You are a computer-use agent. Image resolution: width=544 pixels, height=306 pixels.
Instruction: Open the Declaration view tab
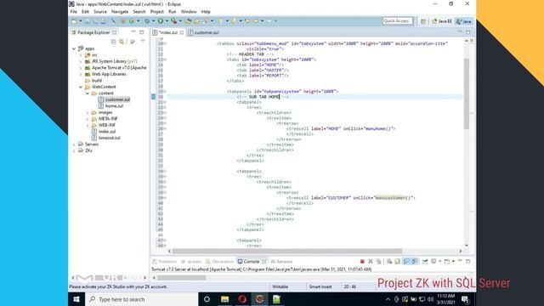219,262
